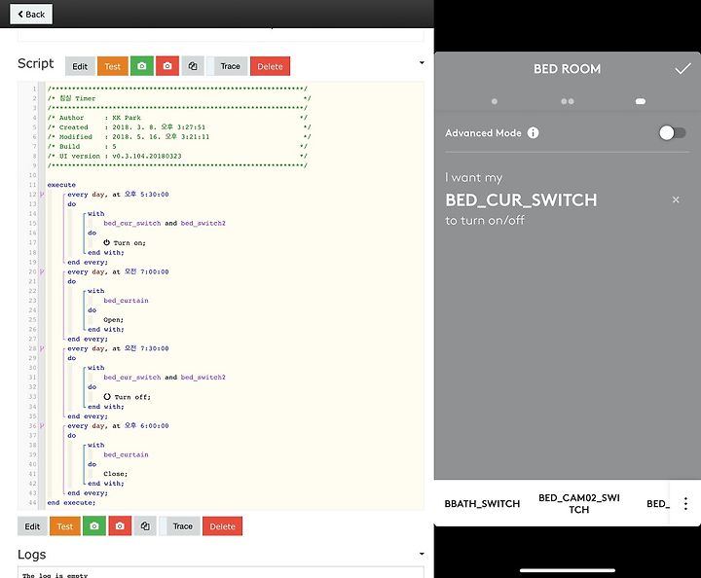The image size is (701, 578).
Task: Click the bottom red Delete button
Action: point(222,526)
